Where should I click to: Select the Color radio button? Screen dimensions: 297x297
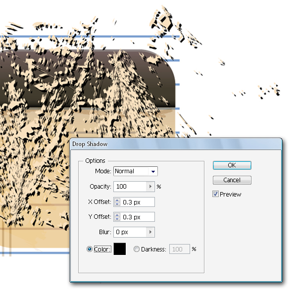[90, 249]
